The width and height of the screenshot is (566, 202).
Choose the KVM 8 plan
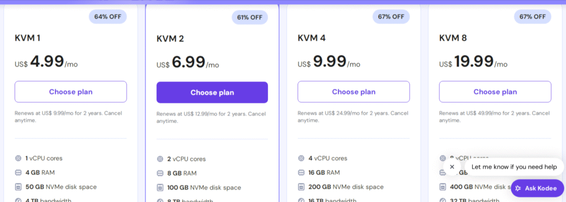[x=495, y=92]
